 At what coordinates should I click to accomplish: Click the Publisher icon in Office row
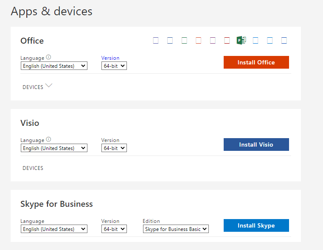pyautogui.click(x=241, y=41)
